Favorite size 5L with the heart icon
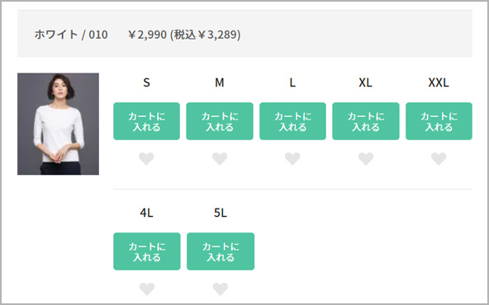Viewport: 489px width, 305px height. coord(221,289)
